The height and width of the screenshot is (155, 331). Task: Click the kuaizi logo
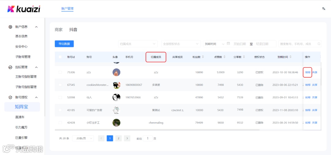point(24,9)
